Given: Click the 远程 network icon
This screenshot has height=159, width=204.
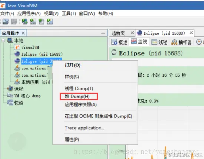Looking at the screenshot, I should [10, 89].
